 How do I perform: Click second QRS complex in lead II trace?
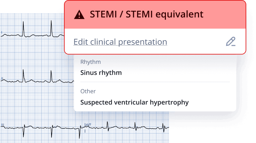click(x=51, y=76)
